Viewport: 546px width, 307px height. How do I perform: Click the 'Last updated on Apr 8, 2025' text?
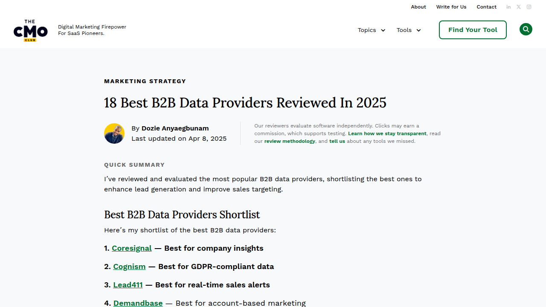179,139
